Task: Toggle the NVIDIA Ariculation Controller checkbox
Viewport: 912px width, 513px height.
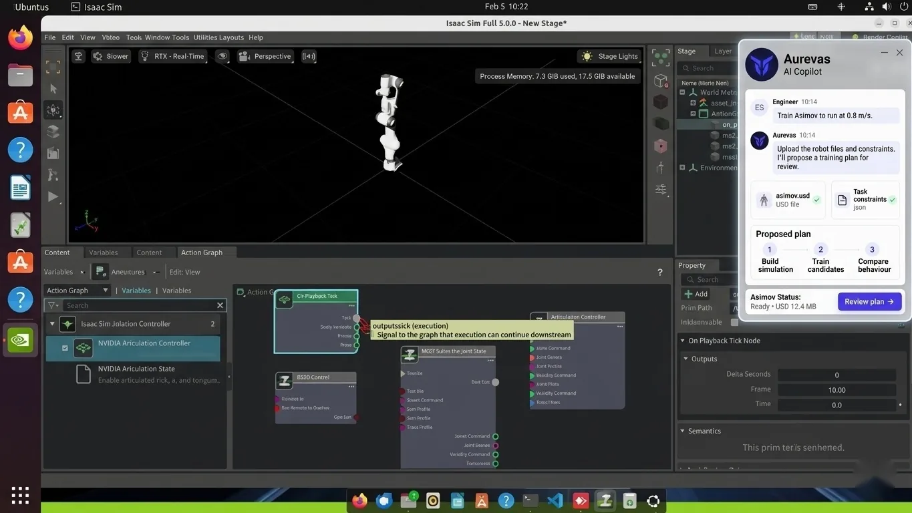Action: click(65, 348)
